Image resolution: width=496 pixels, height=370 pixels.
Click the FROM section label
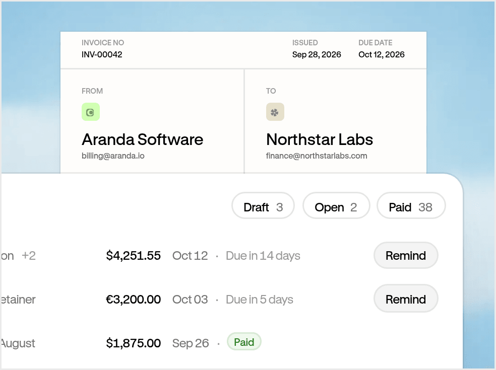point(92,91)
